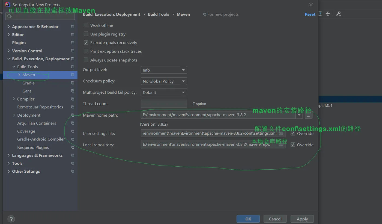
Task: Select Plugins in the settings tree
Action: point(19,43)
